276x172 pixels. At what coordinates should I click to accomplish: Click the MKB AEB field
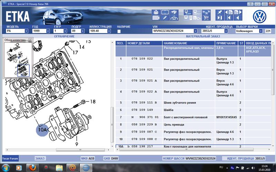point(88,158)
